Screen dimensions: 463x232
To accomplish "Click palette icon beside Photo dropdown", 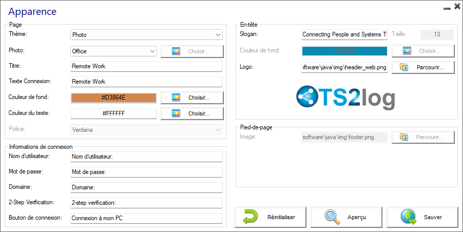I will click(176, 51).
